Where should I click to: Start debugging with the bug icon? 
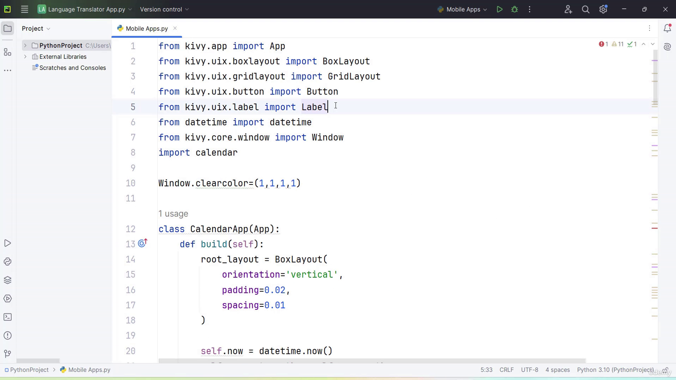click(514, 9)
